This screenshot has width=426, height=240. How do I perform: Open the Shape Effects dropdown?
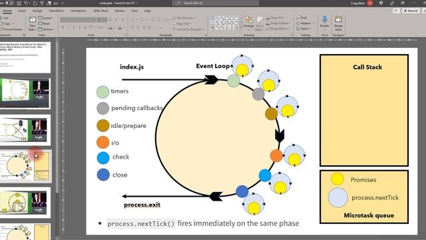pyautogui.click(x=277, y=29)
